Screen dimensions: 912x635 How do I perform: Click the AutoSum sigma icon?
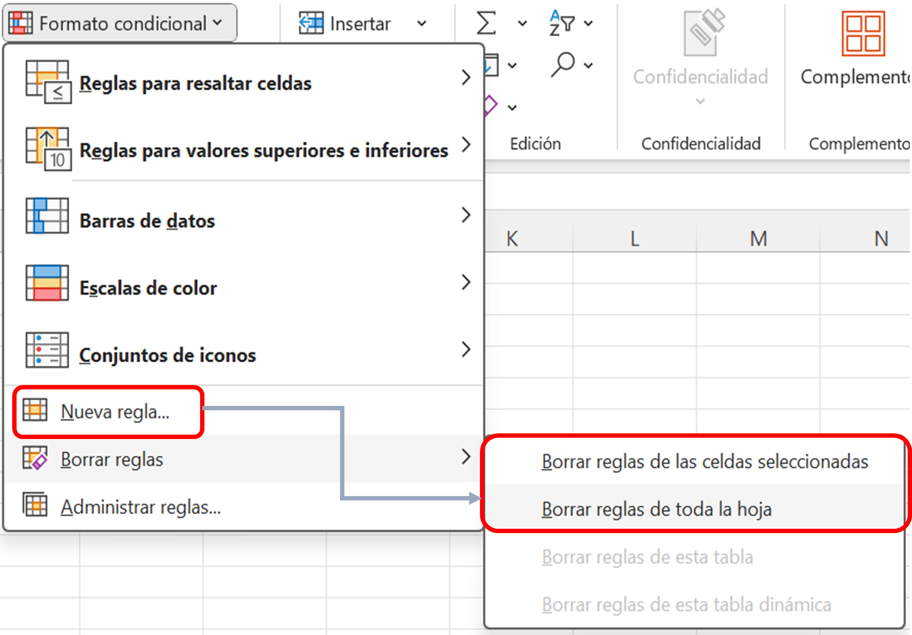[x=486, y=23]
